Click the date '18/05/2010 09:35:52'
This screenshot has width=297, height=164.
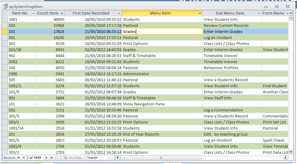tap(93, 19)
